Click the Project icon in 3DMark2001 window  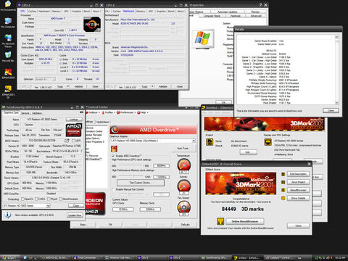[210, 142]
